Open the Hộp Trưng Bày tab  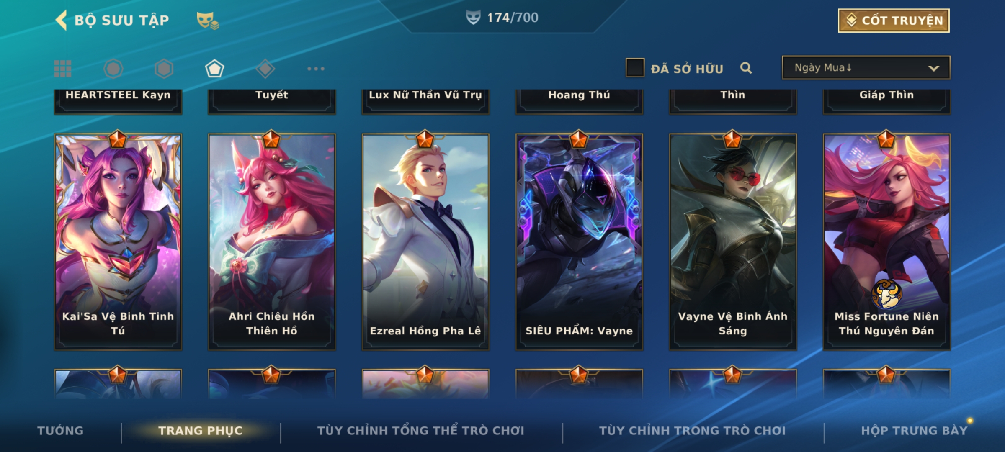tap(914, 431)
